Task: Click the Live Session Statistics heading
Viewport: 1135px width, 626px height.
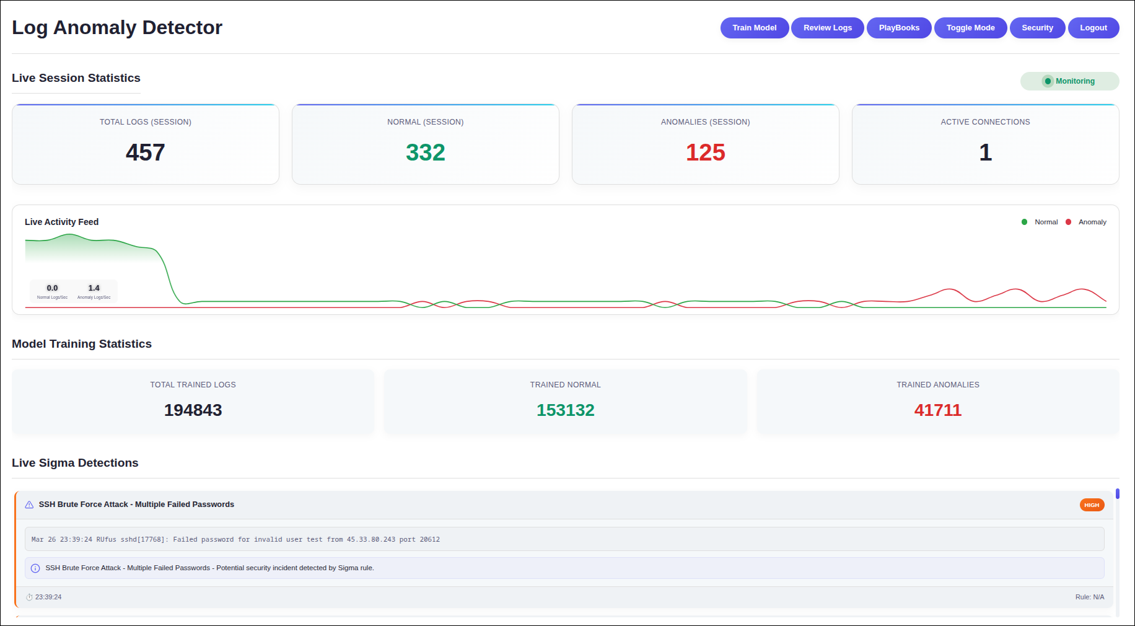Action: (76, 78)
